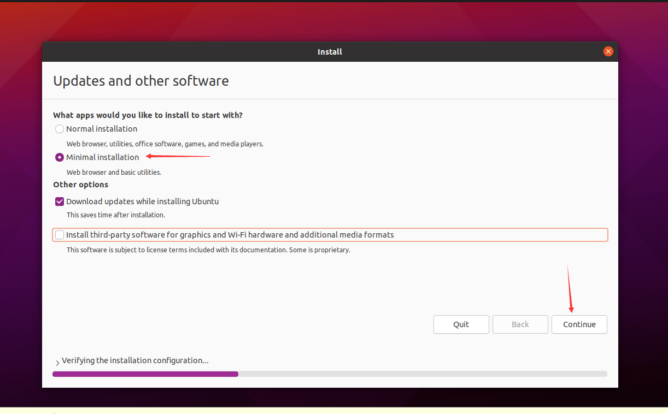Click the 'Updates and other software' heading
The height and width of the screenshot is (414, 668).
(x=141, y=81)
